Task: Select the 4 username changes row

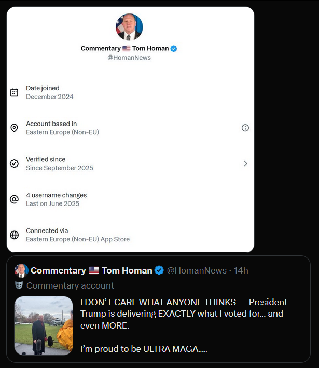Action: (x=56, y=199)
